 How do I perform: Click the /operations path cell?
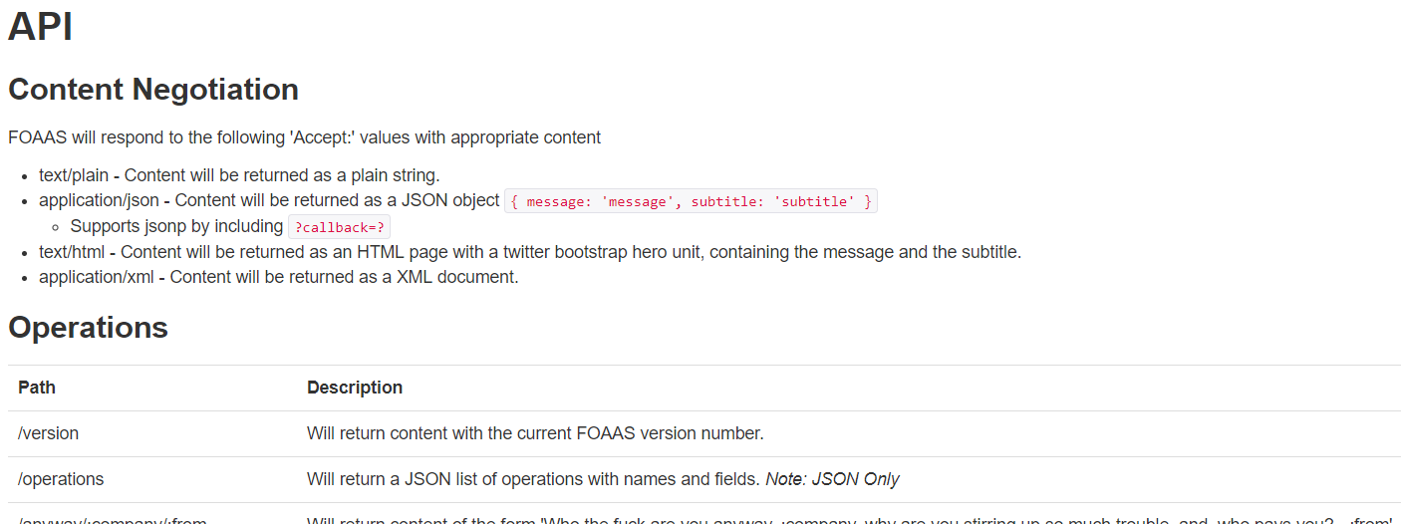(x=61, y=479)
